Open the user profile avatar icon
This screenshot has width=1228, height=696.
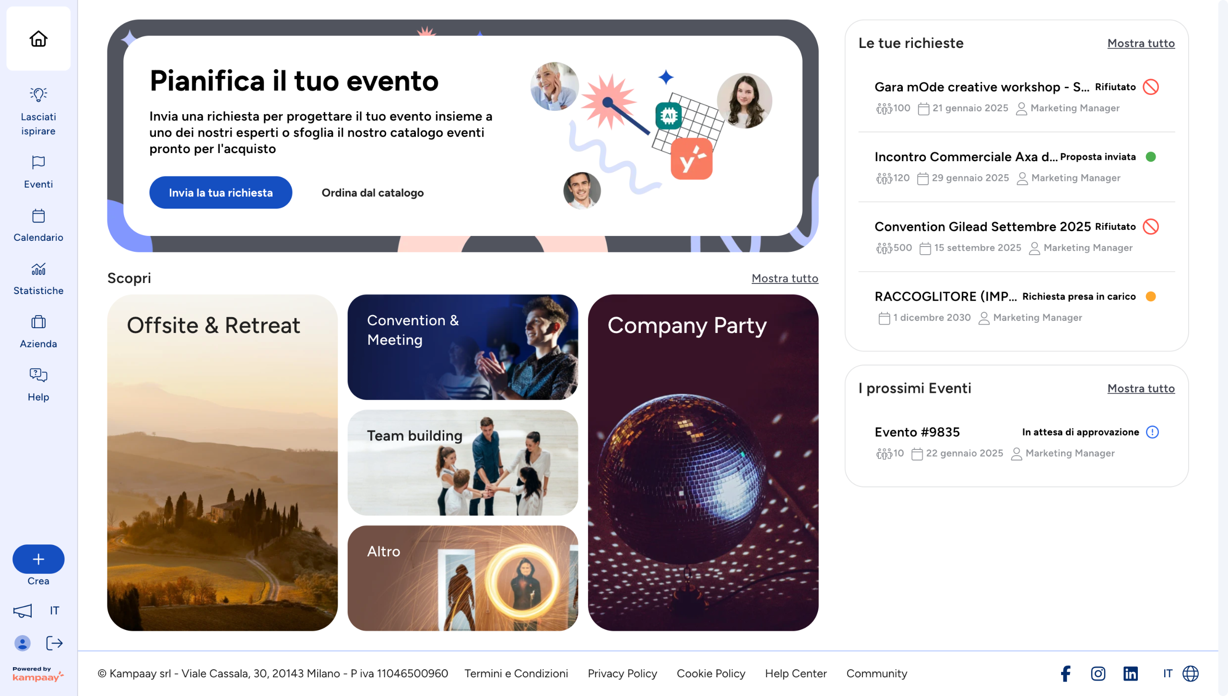(22, 643)
